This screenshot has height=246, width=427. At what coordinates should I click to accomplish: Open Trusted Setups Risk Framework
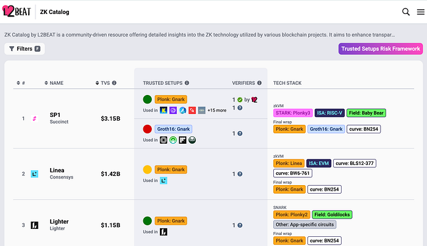(380, 49)
